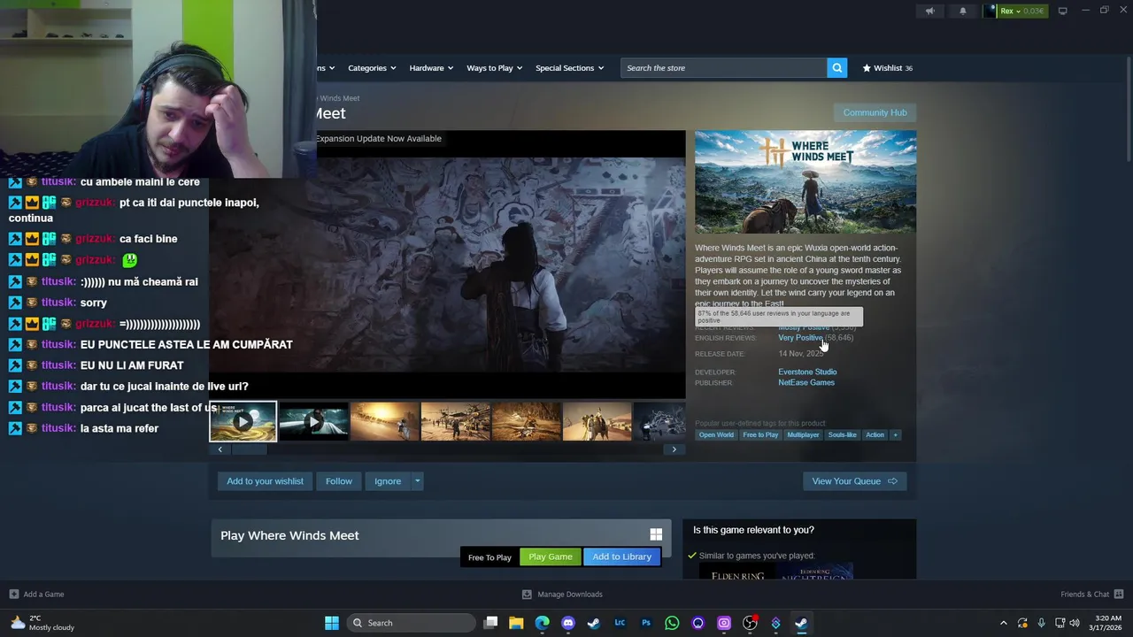Click Add to your wishlist
Image resolution: width=1133 pixels, height=637 pixels.
(x=265, y=481)
